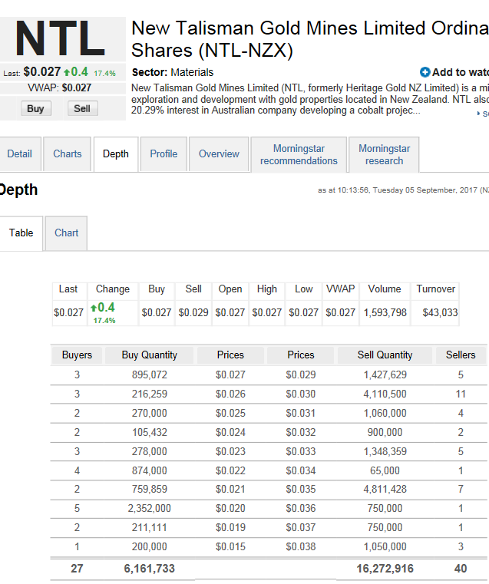Click the 17.4% change in summary table

(104, 321)
